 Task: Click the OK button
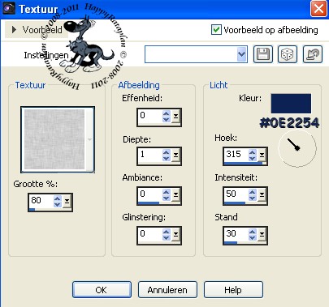point(102,290)
